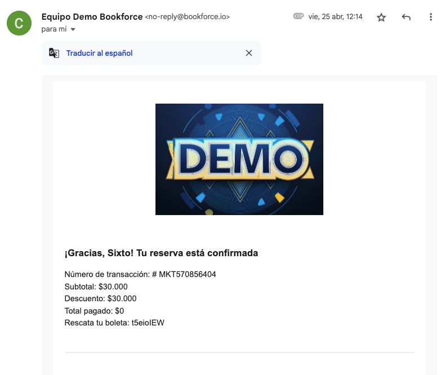Click the sender address no-reply@bookforce.io
This screenshot has height=375, width=445.
[x=188, y=17]
